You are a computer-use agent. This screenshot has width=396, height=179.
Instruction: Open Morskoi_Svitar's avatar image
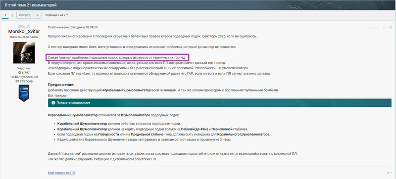tap(24, 53)
